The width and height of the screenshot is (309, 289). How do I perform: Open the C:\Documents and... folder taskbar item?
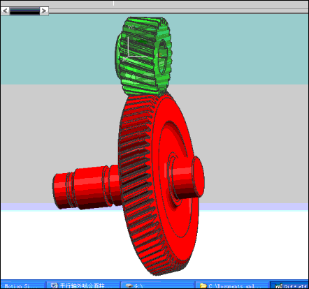click(x=232, y=286)
